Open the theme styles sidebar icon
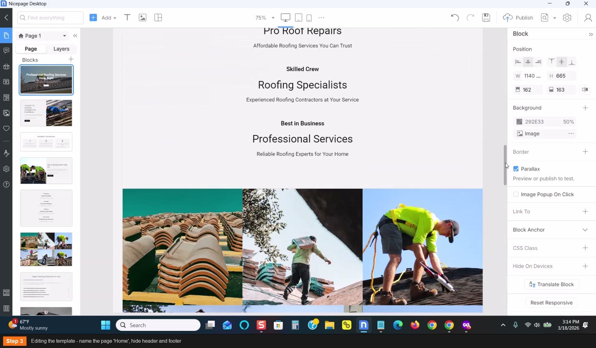 coord(6,153)
